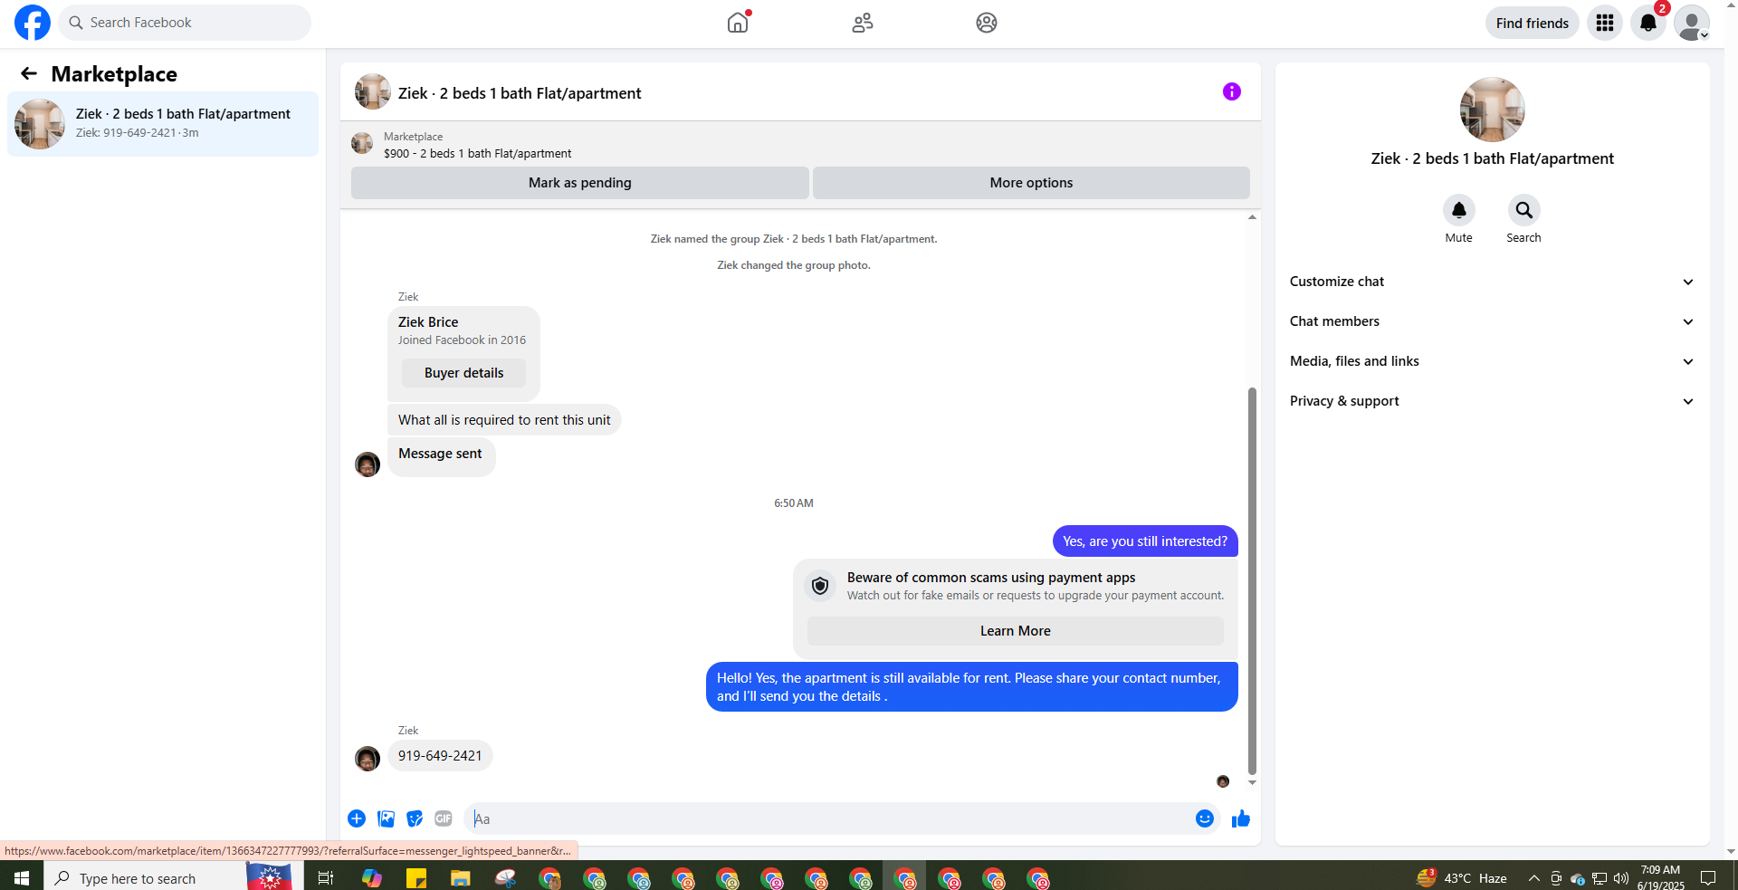Image resolution: width=1738 pixels, height=890 pixels.
Task: Click the chat vertical scrollbar thumb
Action: tap(1252, 581)
